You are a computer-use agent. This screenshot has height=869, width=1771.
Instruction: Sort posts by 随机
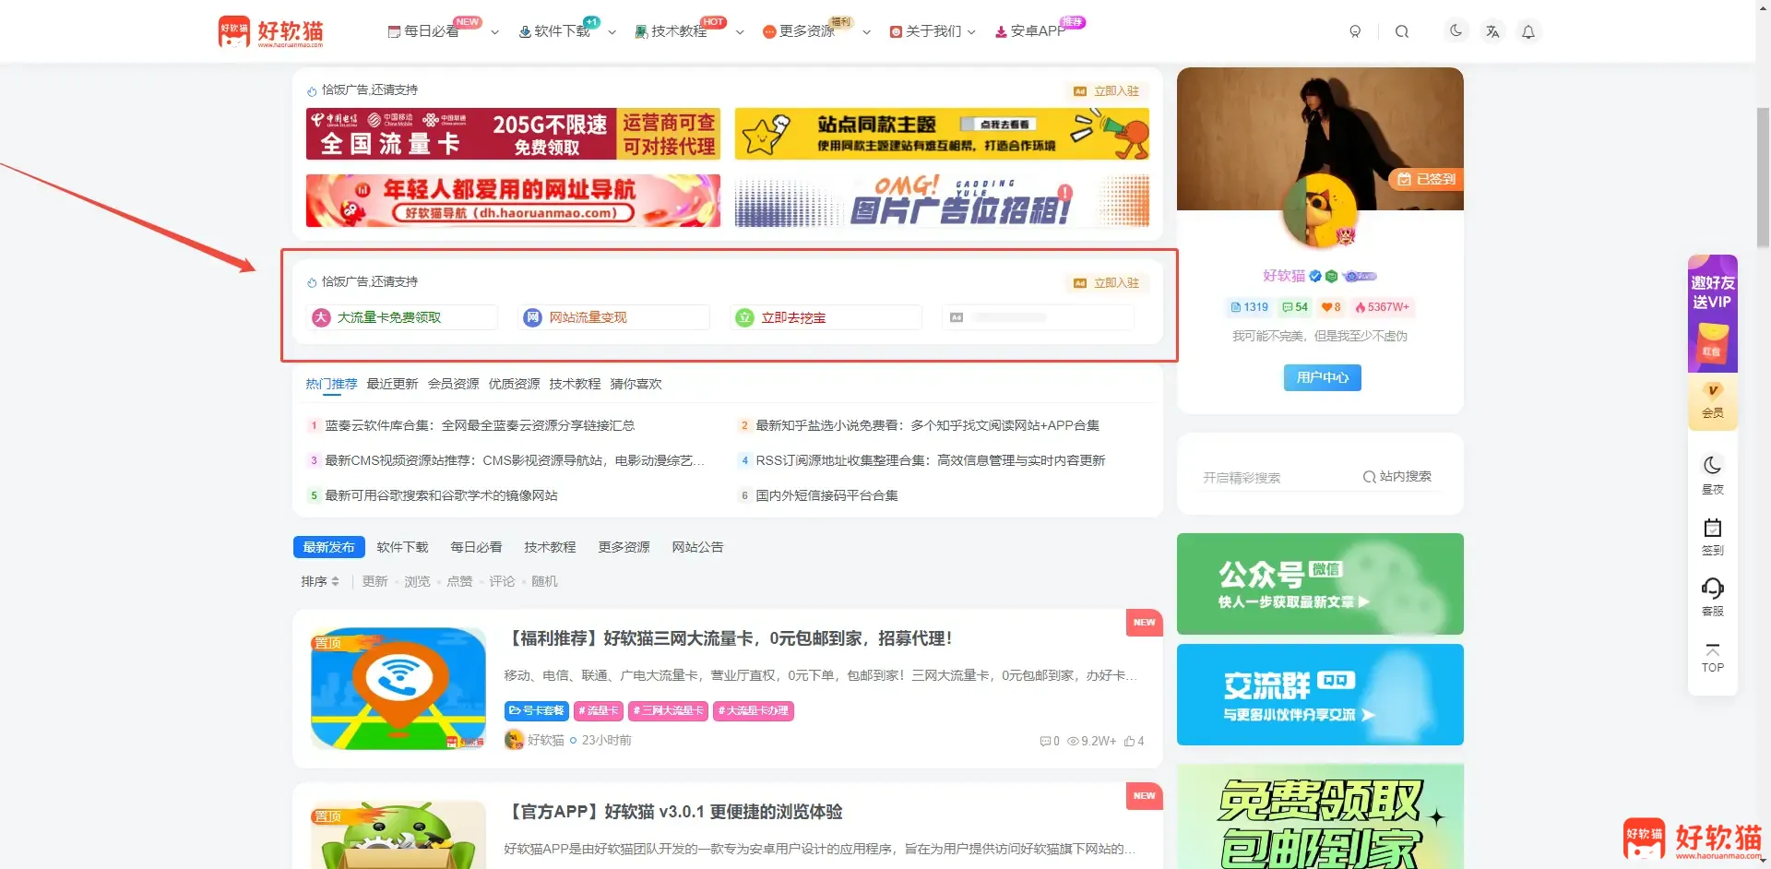(x=544, y=581)
